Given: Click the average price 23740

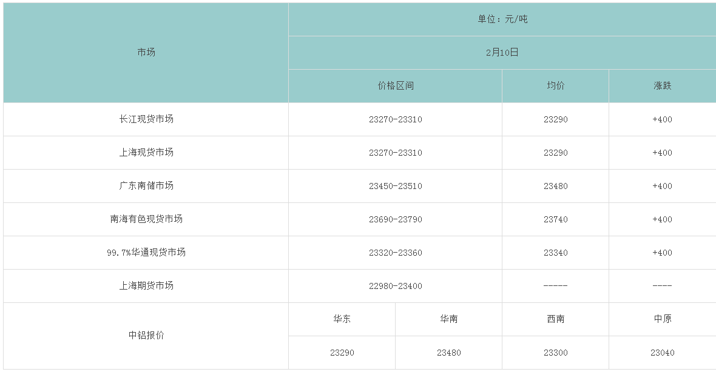Looking at the screenshot, I should 556,219.
